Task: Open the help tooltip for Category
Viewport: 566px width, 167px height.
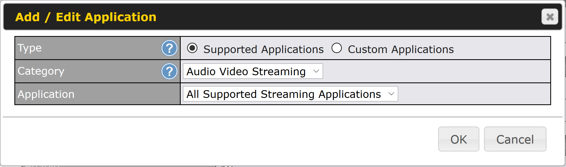Action: click(x=169, y=71)
